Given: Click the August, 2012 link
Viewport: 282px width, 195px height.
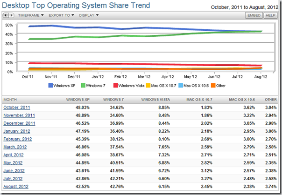Looking at the screenshot, I should (x=16, y=187).
